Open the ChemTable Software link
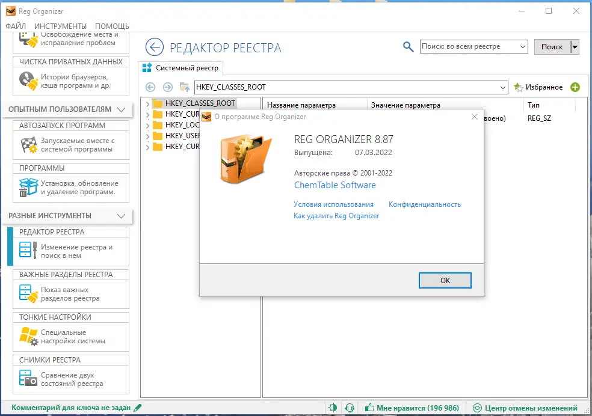Image resolution: width=592 pixels, height=416 pixels. point(335,185)
